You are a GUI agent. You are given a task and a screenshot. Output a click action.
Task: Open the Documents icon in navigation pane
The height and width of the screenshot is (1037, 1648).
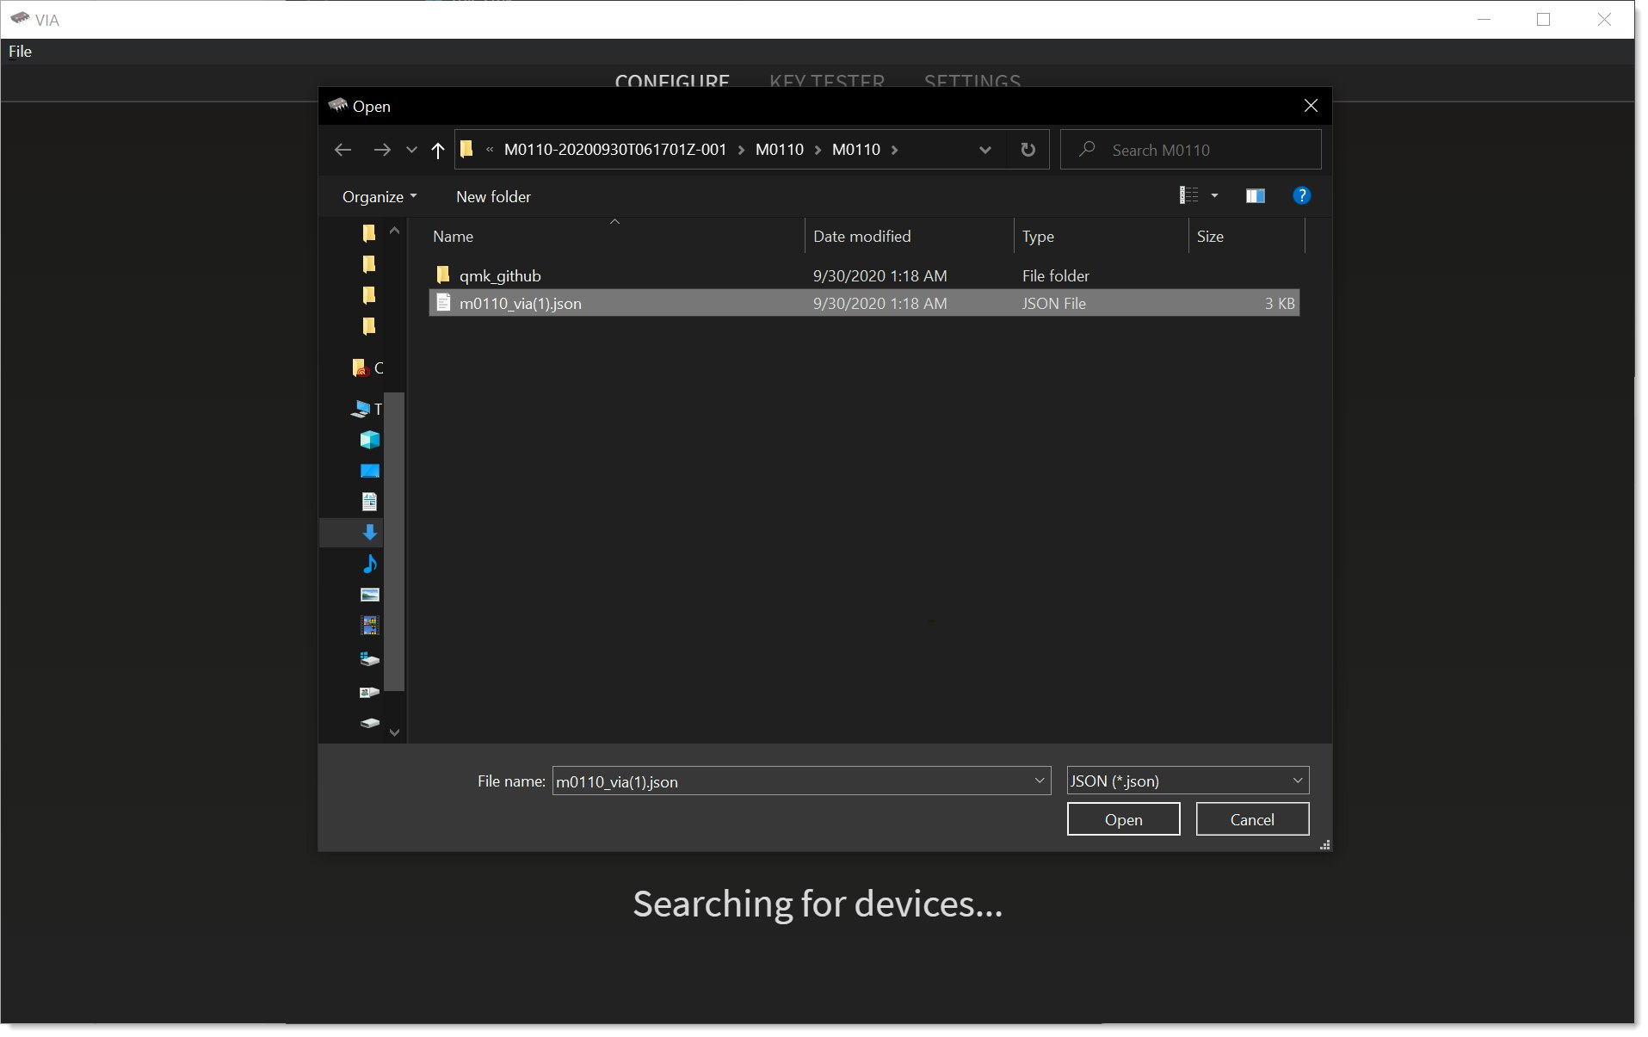pos(369,502)
